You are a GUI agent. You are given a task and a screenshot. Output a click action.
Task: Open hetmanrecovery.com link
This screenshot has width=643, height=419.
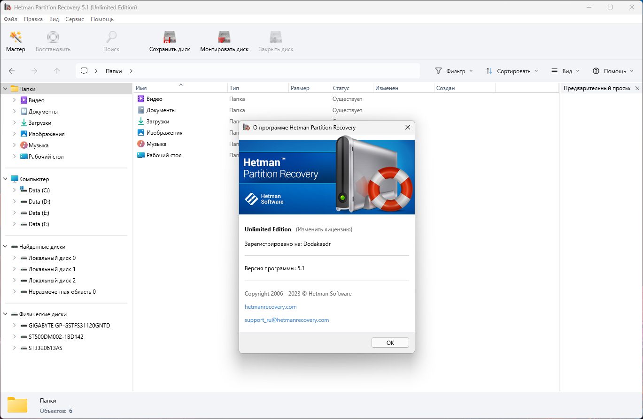point(271,307)
